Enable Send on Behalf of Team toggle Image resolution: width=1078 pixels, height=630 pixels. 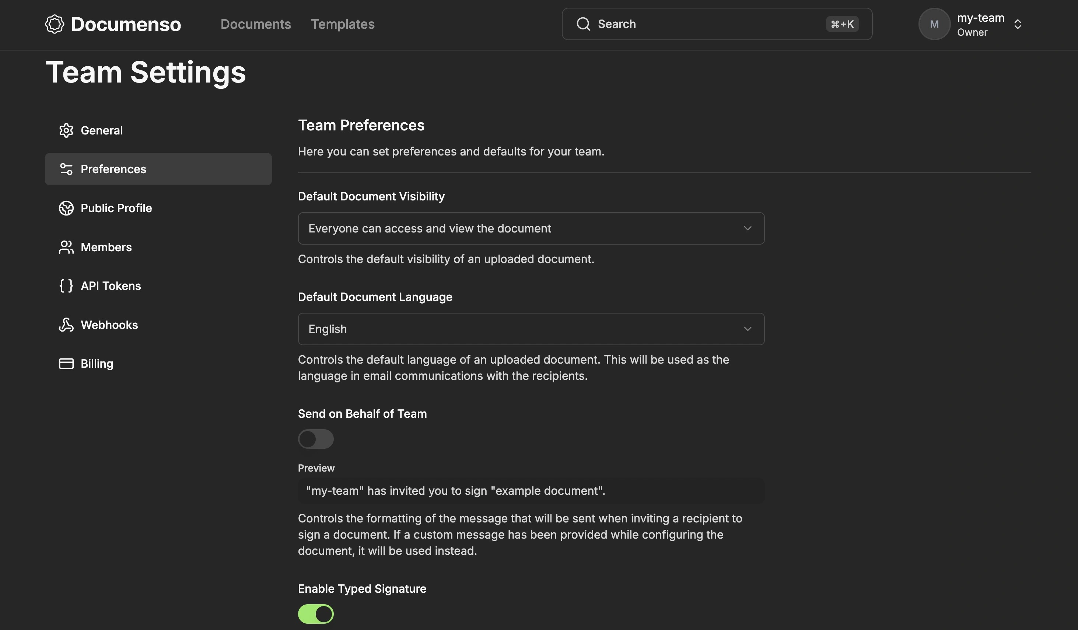pyautogui.click(x=316, y=439)
